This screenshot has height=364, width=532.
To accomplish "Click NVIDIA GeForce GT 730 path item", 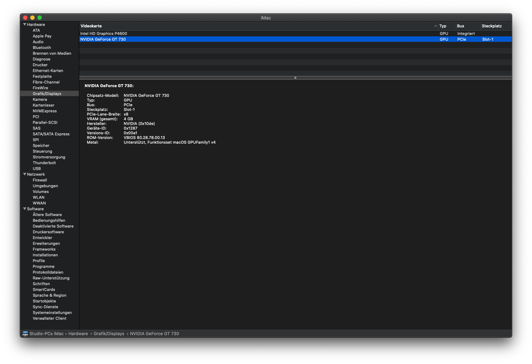I will pos(155,334).
